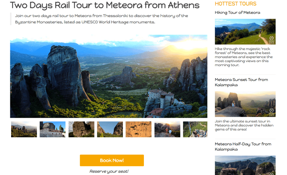The image size is (287, 175).
Task: Select the fourth thumbnail with blue sky between cliffs
Action: (110, 129)
